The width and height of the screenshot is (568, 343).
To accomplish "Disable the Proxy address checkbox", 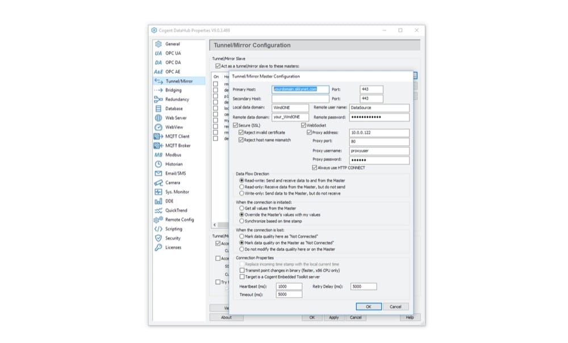I will 310,133.
